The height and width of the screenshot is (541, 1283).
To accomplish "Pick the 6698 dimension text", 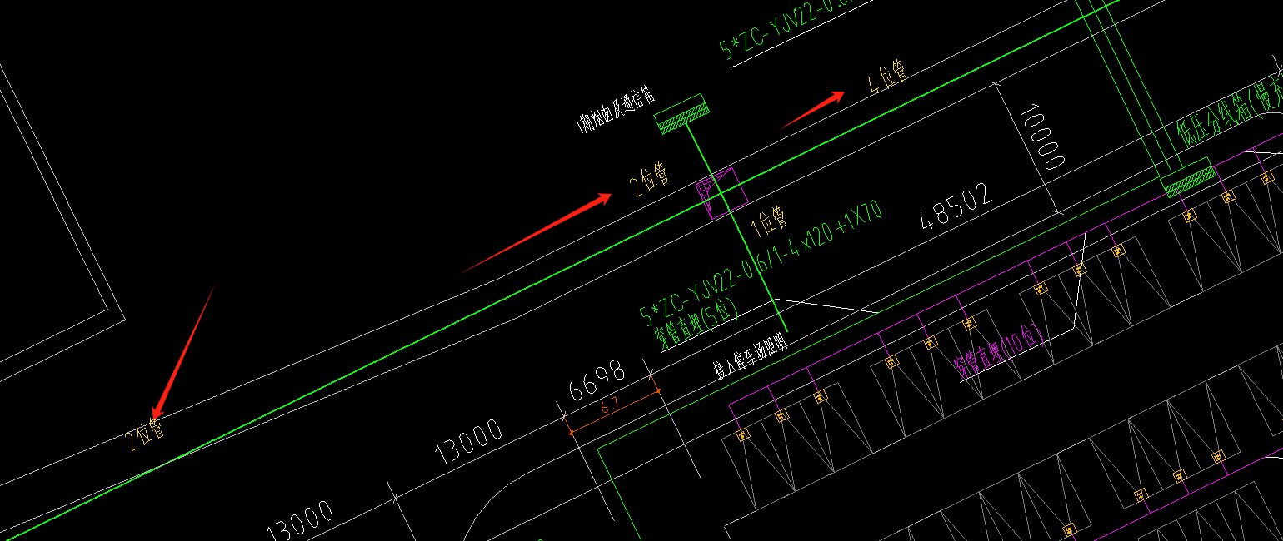I will [x=597, y=380].
